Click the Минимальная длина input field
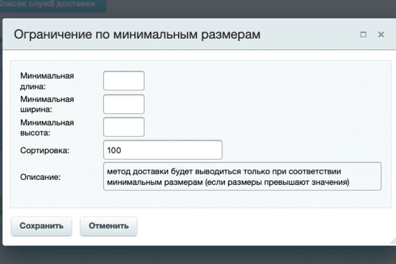This screenshot has width=396, height=264. [124, 81]
